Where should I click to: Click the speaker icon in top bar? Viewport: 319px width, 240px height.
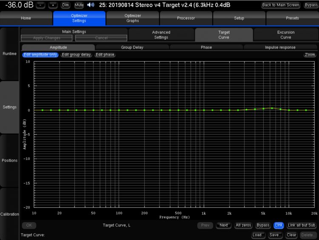(x=91, y=5)
